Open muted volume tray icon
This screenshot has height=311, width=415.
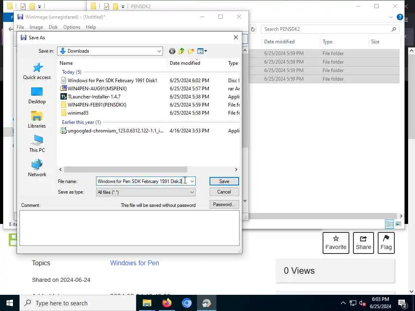(x=362, y=303)
